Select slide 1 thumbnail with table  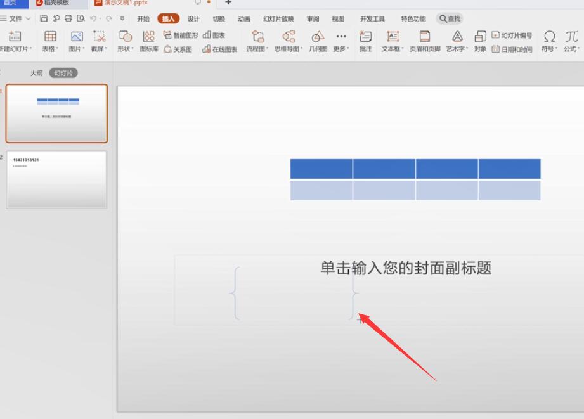(x=56, y=113)
